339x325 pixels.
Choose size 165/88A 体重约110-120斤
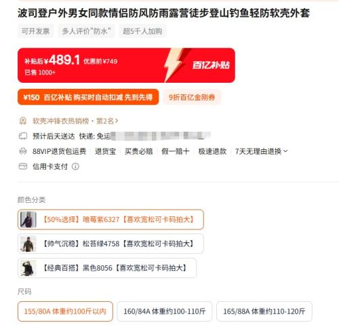(x=264, y=311)
